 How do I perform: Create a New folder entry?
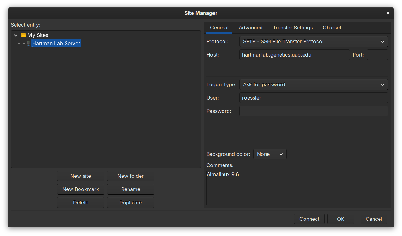pyautogui.click(x=130, y=176)
